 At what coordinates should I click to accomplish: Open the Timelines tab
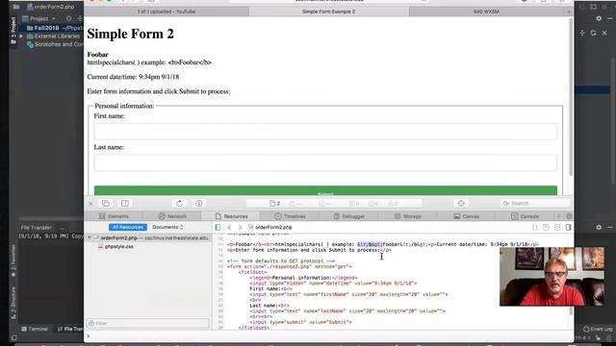290,216
